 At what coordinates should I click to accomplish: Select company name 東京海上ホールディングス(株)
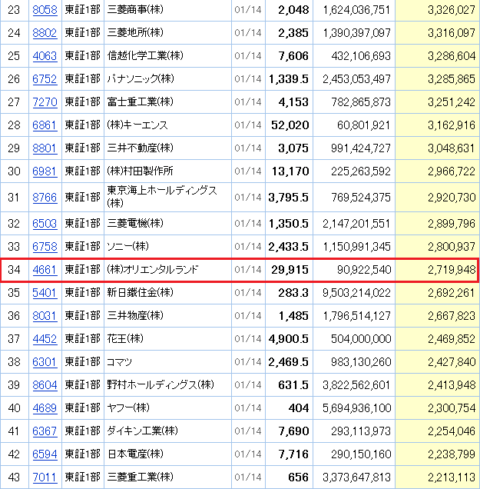(x=161, y=197)
